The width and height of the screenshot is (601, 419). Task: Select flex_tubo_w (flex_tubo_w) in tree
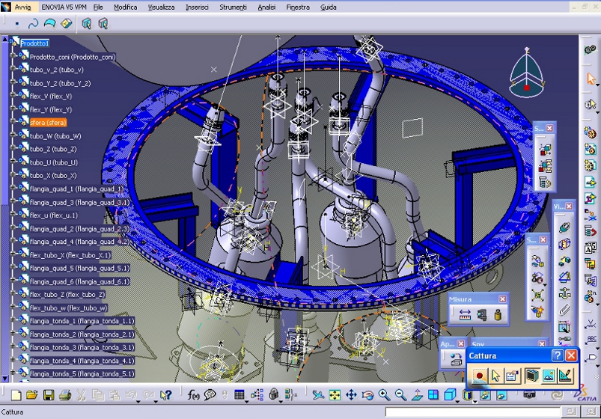tap(68, 308)
